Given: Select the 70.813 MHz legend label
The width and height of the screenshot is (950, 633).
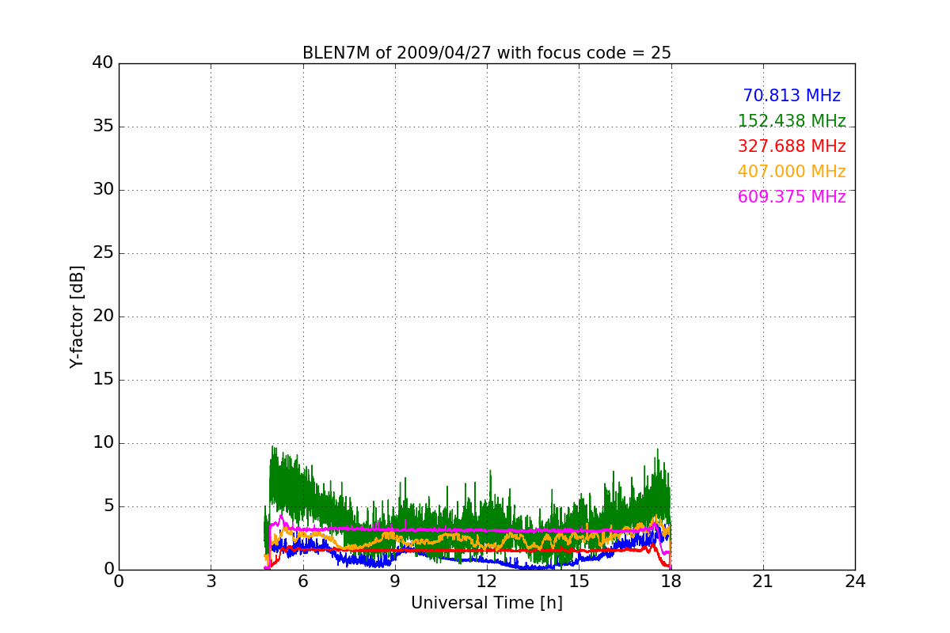Looking at the screenshot, I should [792, 96].
